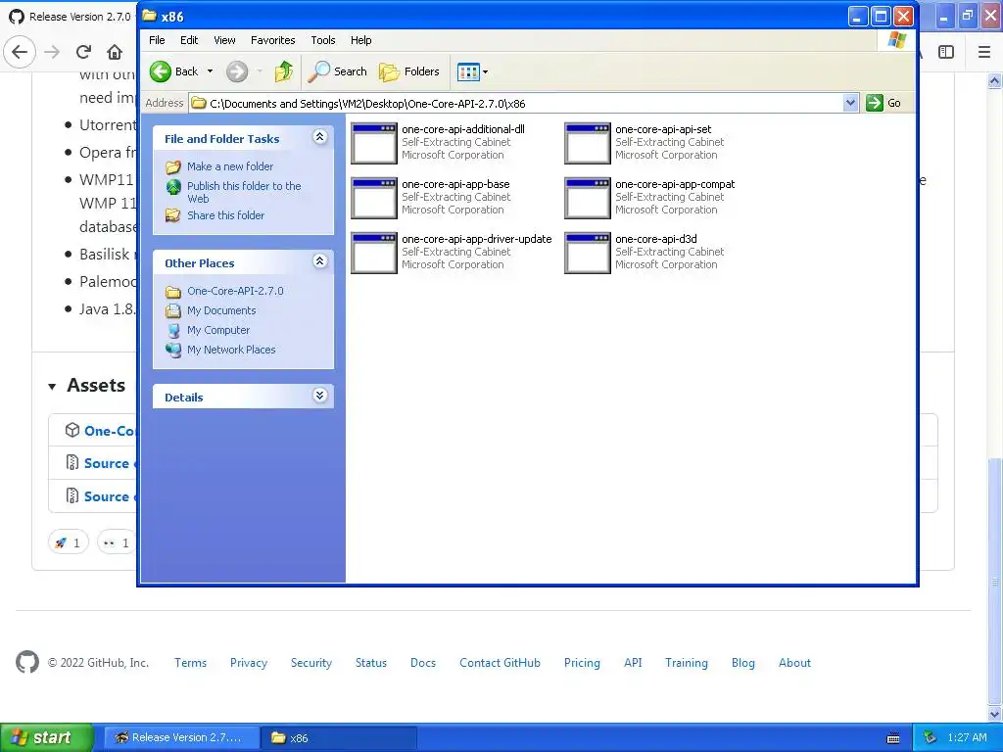This screenshot has width=1003, height=752.
Task: Click Publish this folder to the Web
Action: coord(244,192)
